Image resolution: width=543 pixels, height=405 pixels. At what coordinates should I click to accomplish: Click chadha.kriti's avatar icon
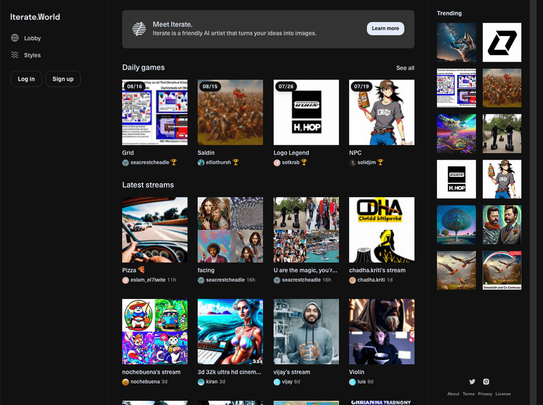(352, 280)
